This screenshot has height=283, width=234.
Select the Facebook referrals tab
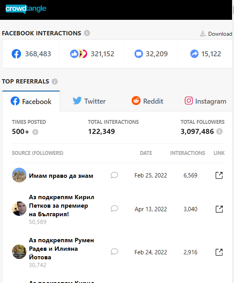(x=31, y=102)
